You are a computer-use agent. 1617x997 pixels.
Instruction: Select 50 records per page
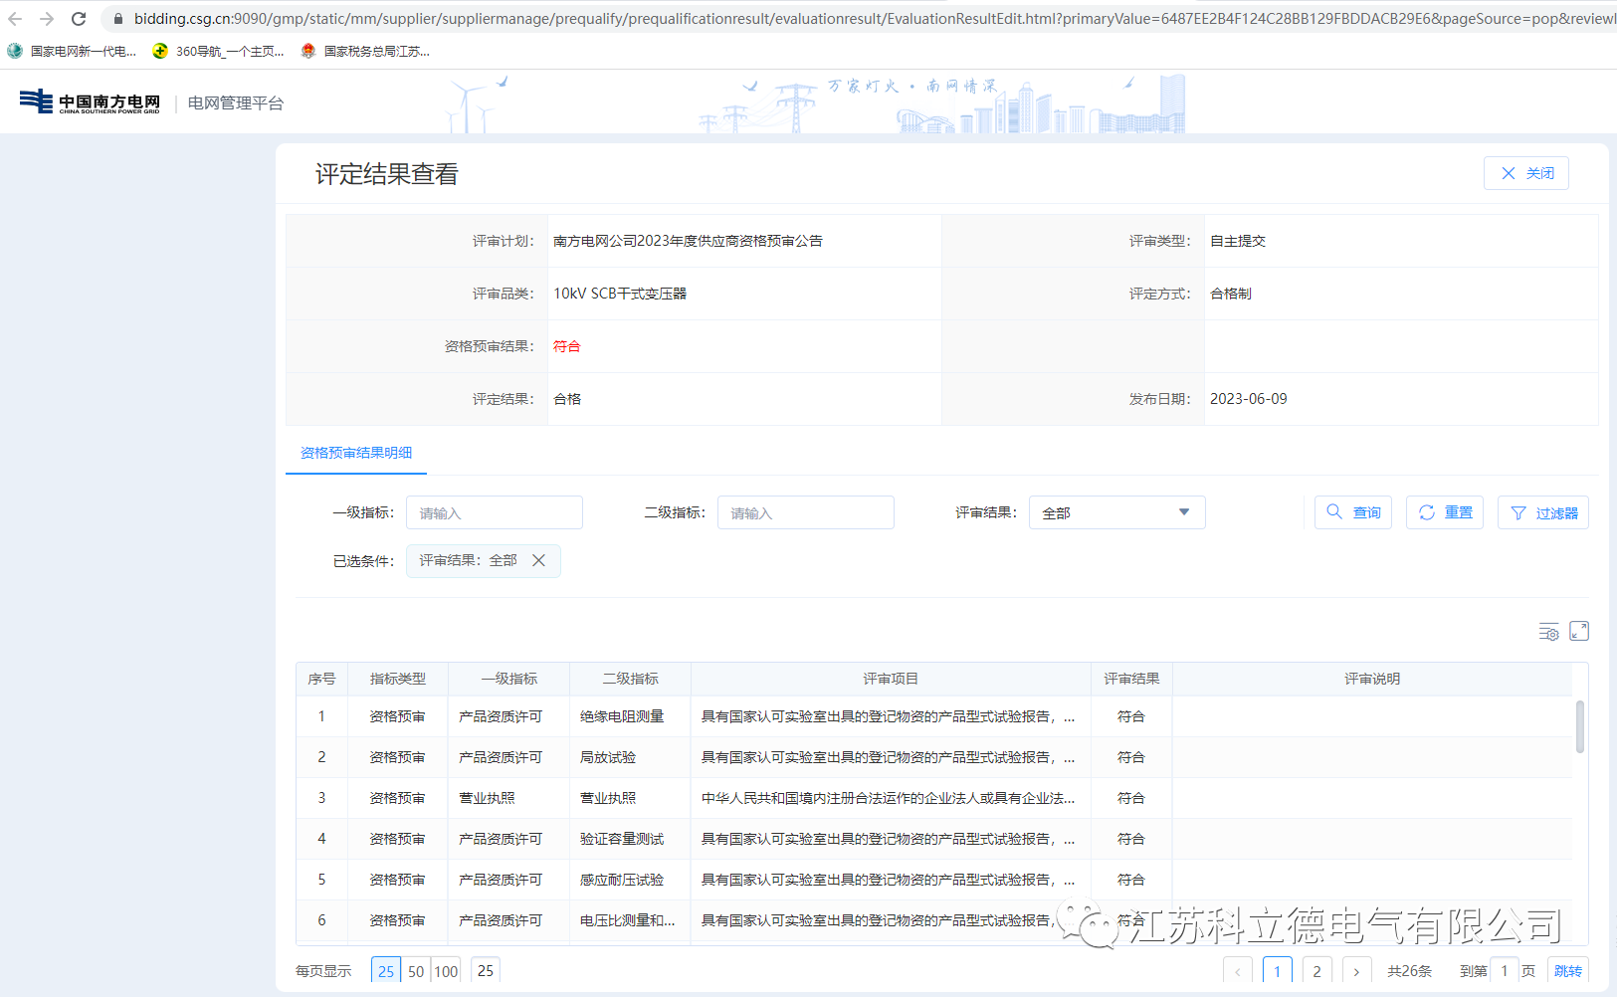(415, 970)
